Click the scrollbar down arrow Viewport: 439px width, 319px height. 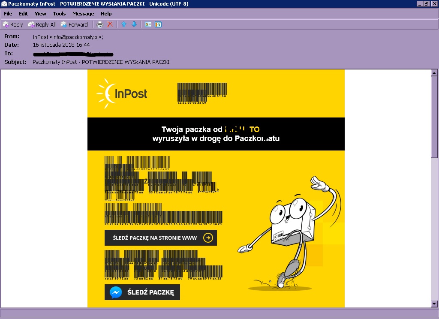(434, 304)
